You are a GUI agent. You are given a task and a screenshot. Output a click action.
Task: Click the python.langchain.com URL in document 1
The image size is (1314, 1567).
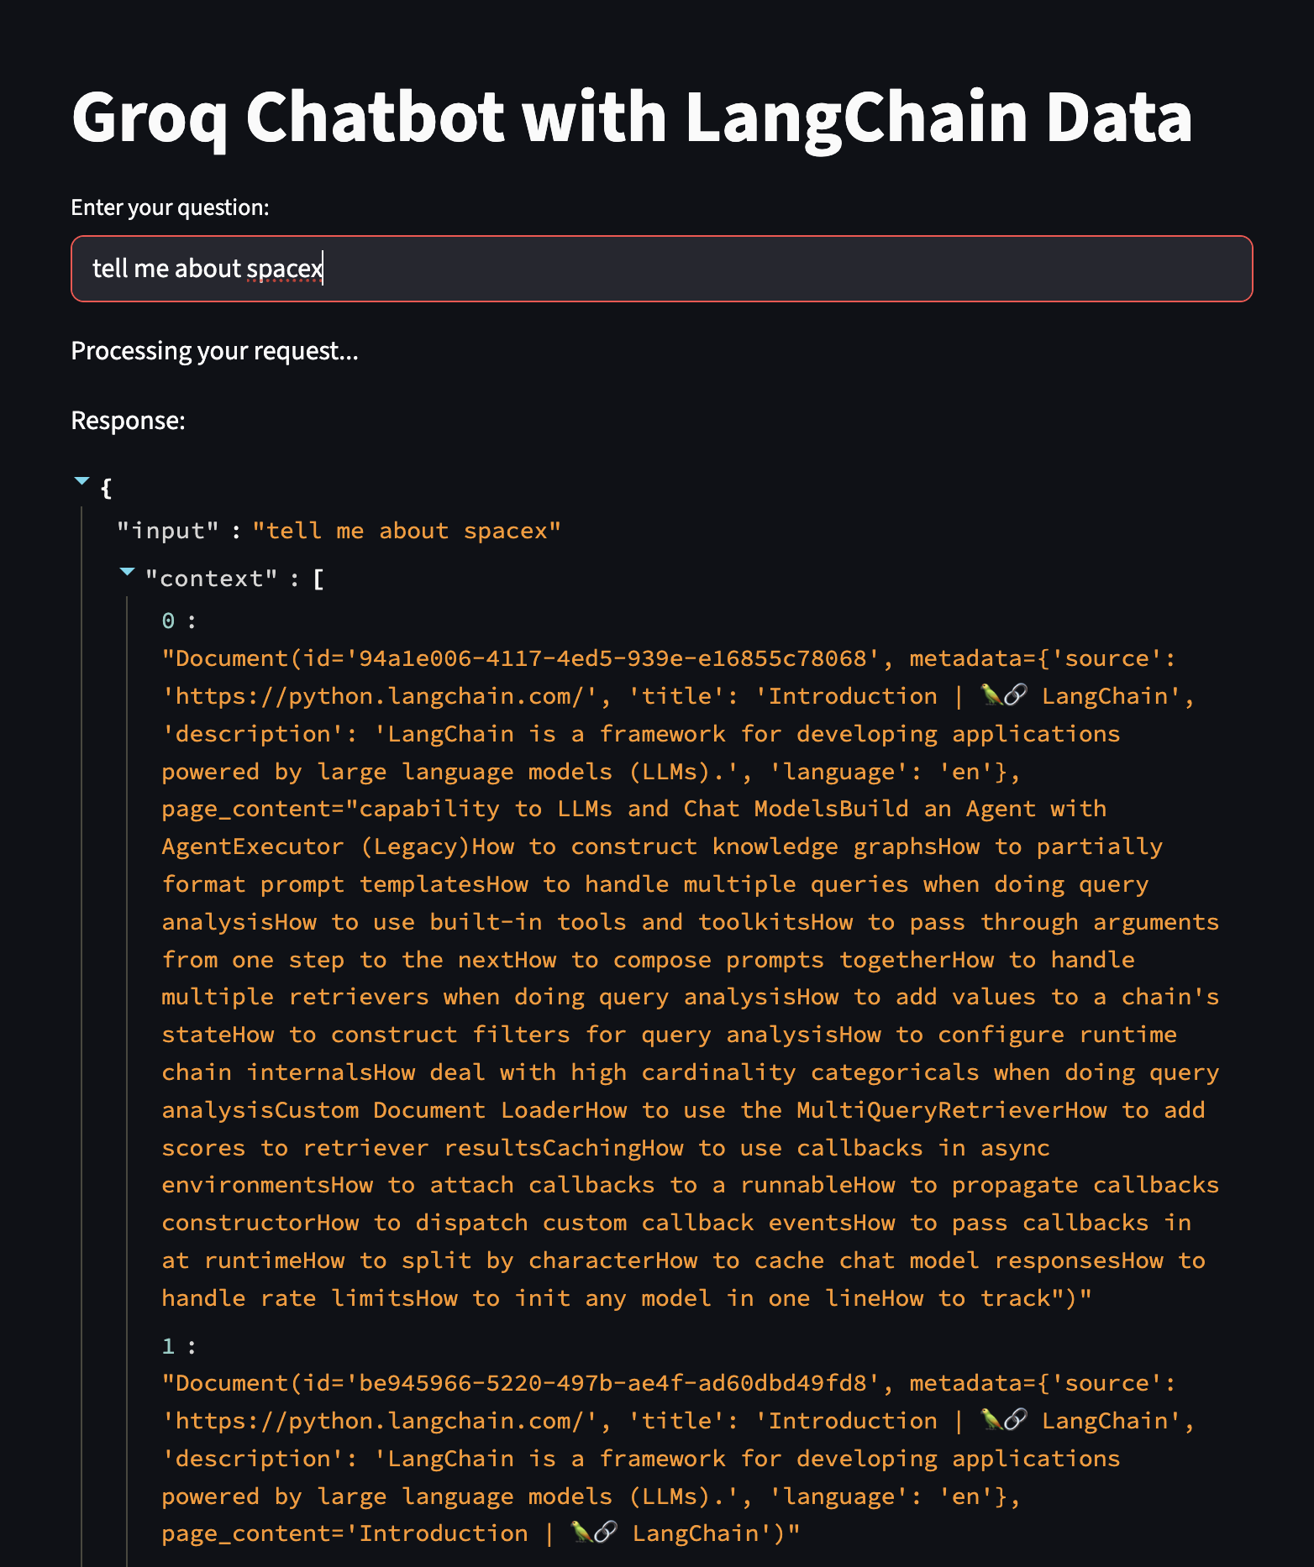380,1421
